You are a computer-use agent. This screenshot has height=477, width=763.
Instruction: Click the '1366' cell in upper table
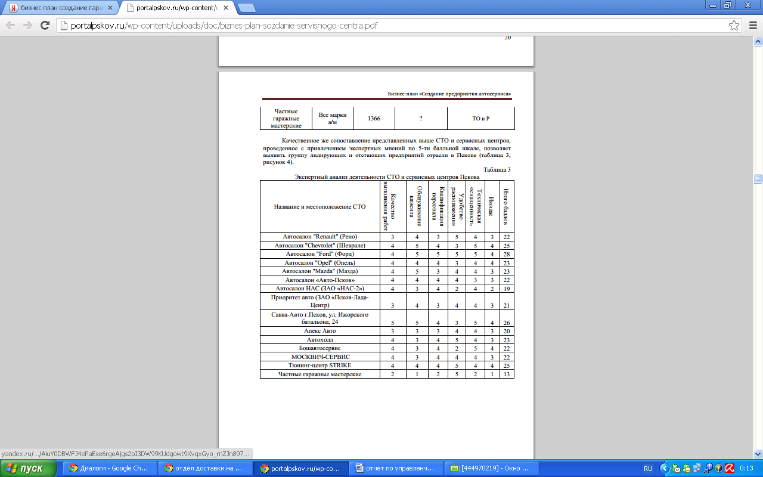pyautogui.click(x=374, y=119)
